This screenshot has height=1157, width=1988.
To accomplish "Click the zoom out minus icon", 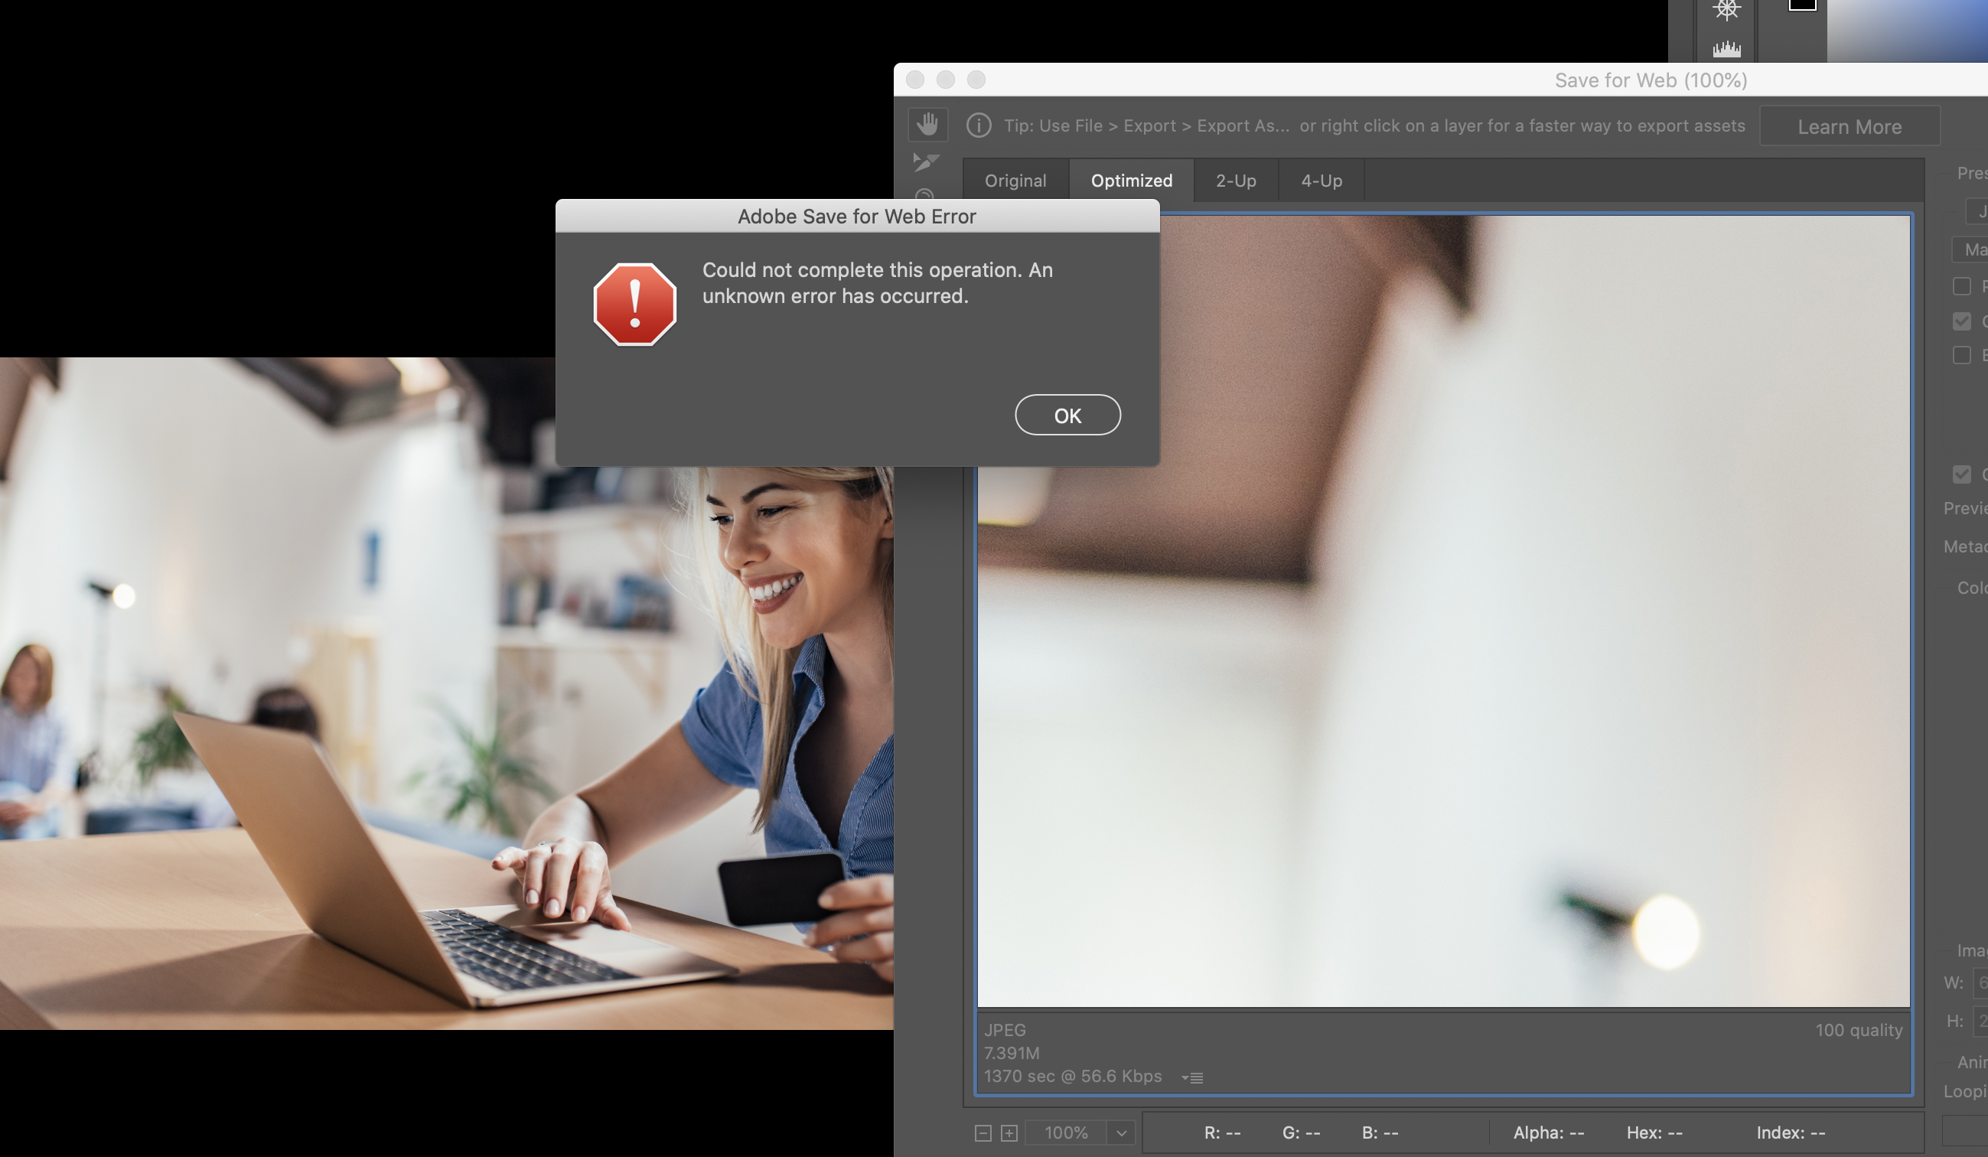I will pyautogui.click(x=983, y=1133).
